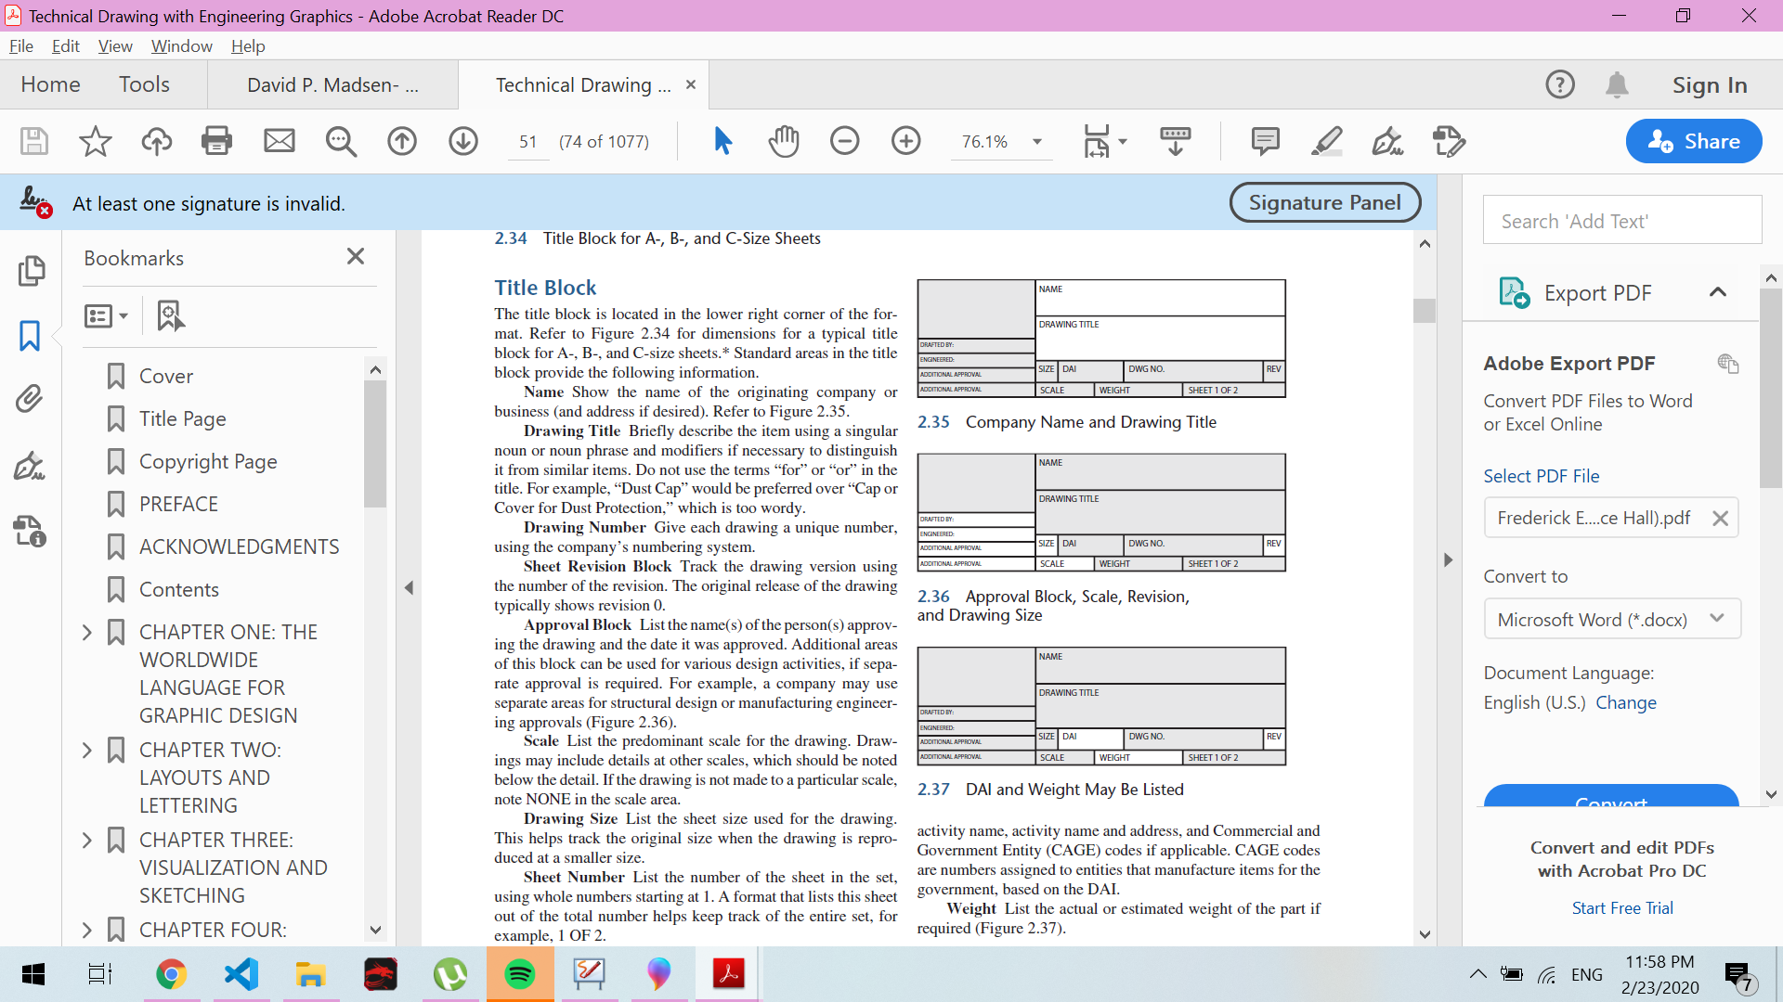Open the zoom level dropdown

coord(1037,142)
